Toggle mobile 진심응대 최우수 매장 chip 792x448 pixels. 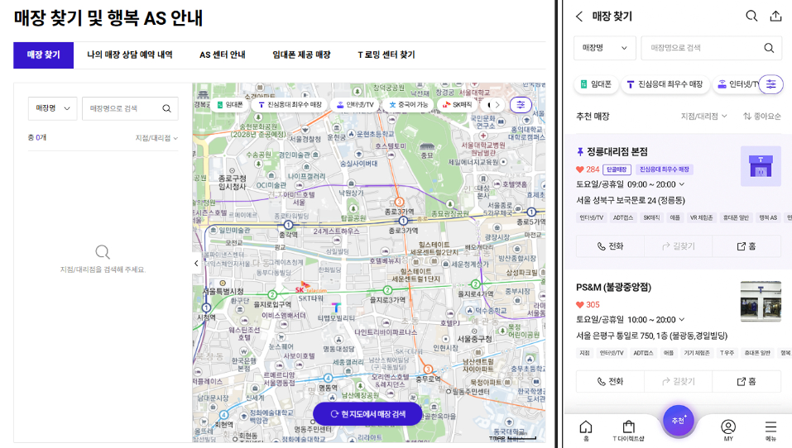665,84
